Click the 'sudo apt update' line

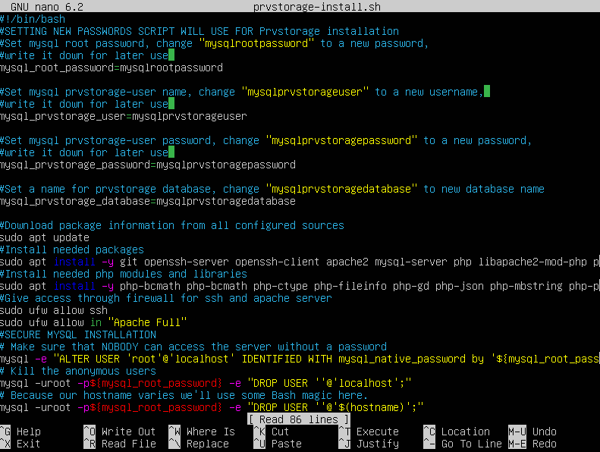point(45,237)
